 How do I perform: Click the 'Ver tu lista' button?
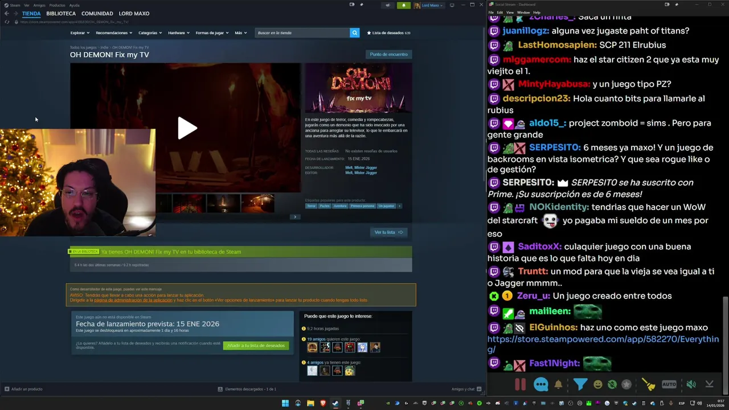coord(388,232)
